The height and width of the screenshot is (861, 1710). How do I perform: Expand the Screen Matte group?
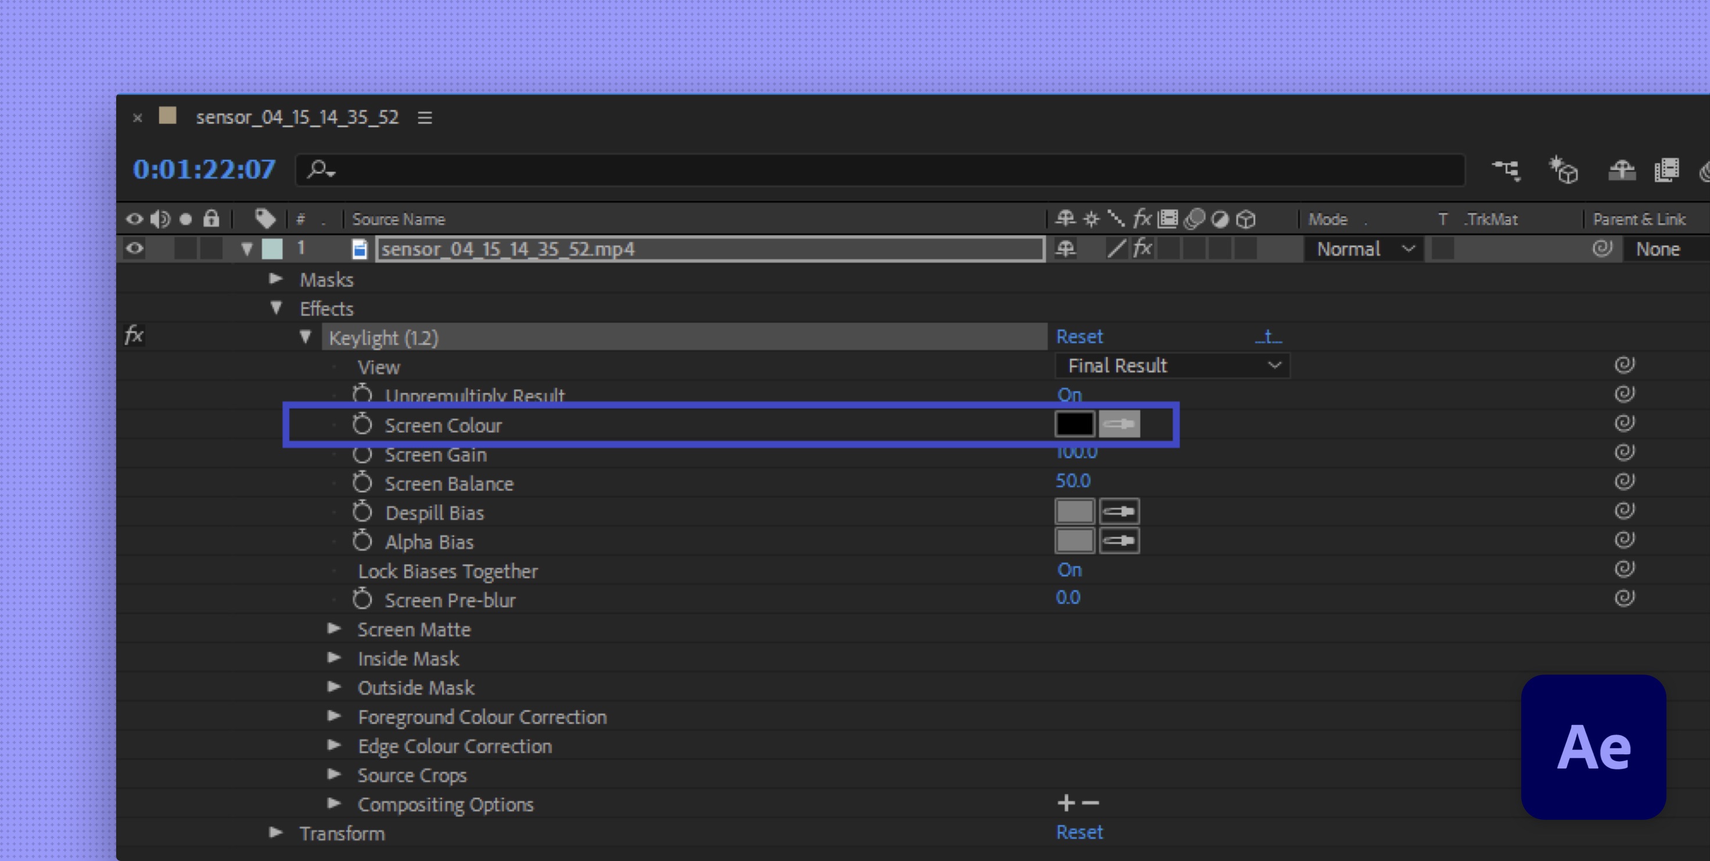[335, 629]
